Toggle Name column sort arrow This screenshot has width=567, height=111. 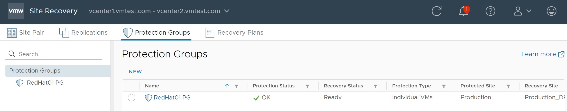tap(227, 86)
